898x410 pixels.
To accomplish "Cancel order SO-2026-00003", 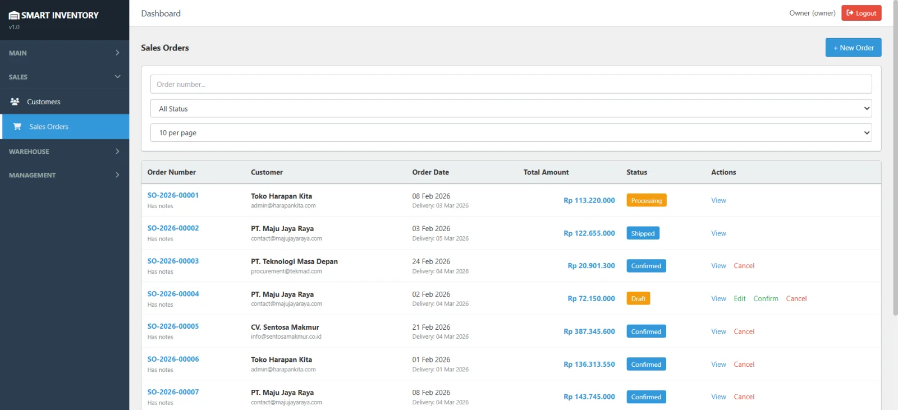I will tap(744, 266).
